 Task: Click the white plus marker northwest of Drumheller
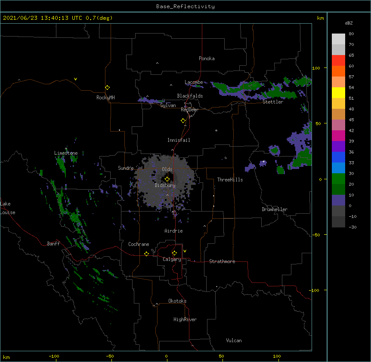coord(263,161)
